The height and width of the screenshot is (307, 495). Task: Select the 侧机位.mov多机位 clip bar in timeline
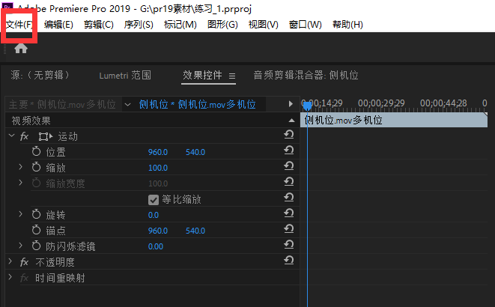coord(394,120)
